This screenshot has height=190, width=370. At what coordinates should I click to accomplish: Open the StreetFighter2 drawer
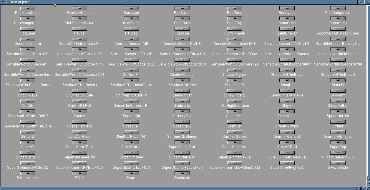pos(287,122)
